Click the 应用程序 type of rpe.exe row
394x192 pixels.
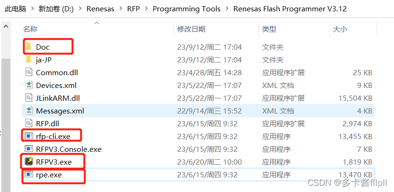point(276,175)
